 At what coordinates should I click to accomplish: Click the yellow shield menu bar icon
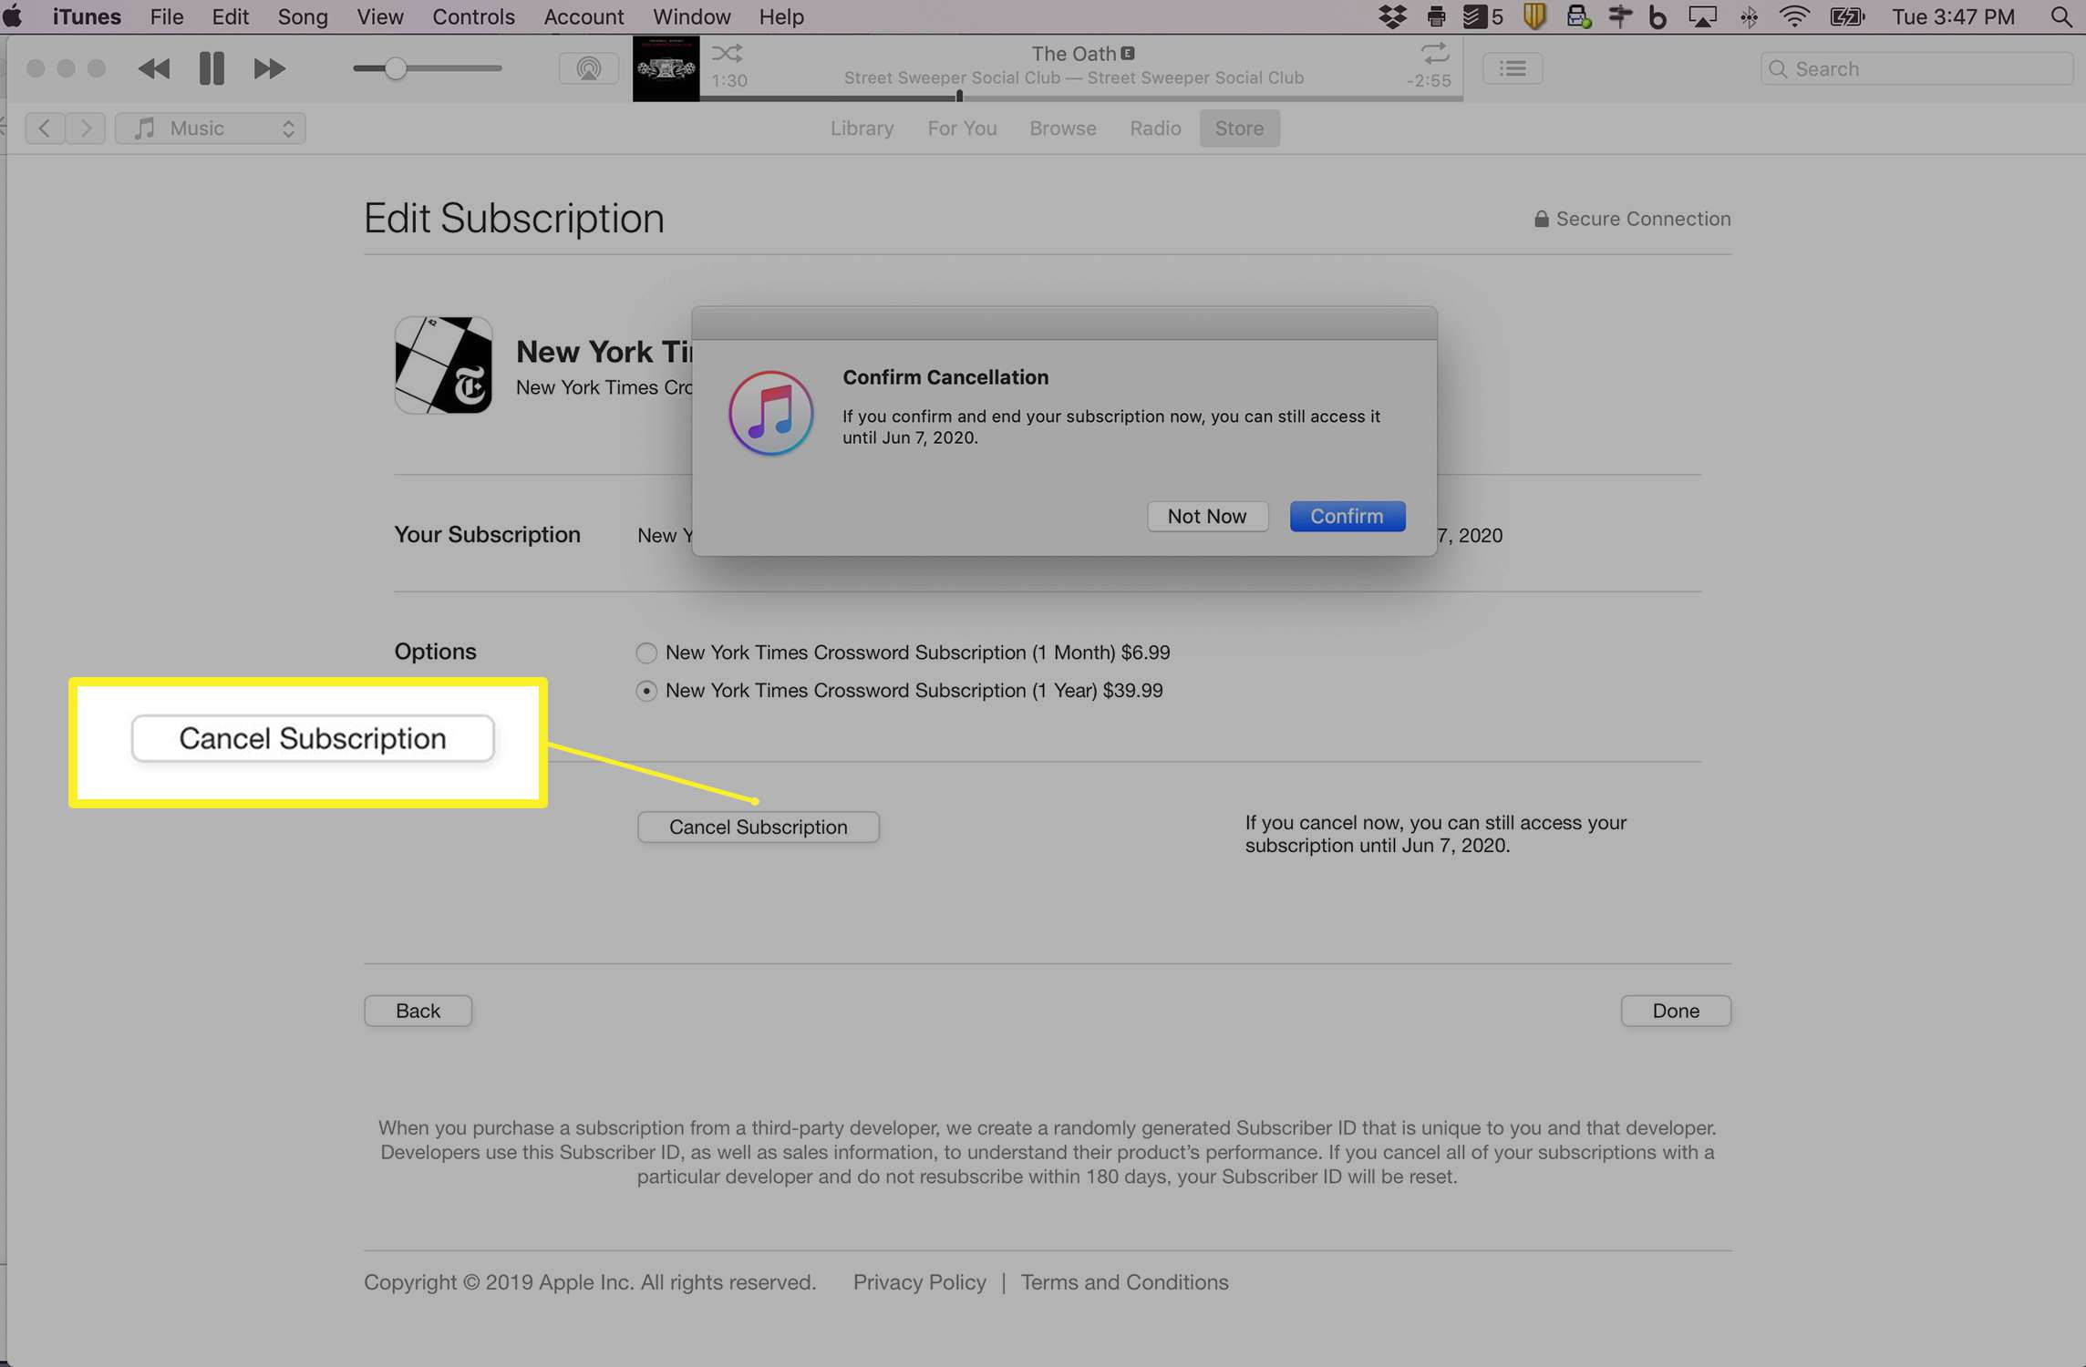click(x=1534, y=16)
